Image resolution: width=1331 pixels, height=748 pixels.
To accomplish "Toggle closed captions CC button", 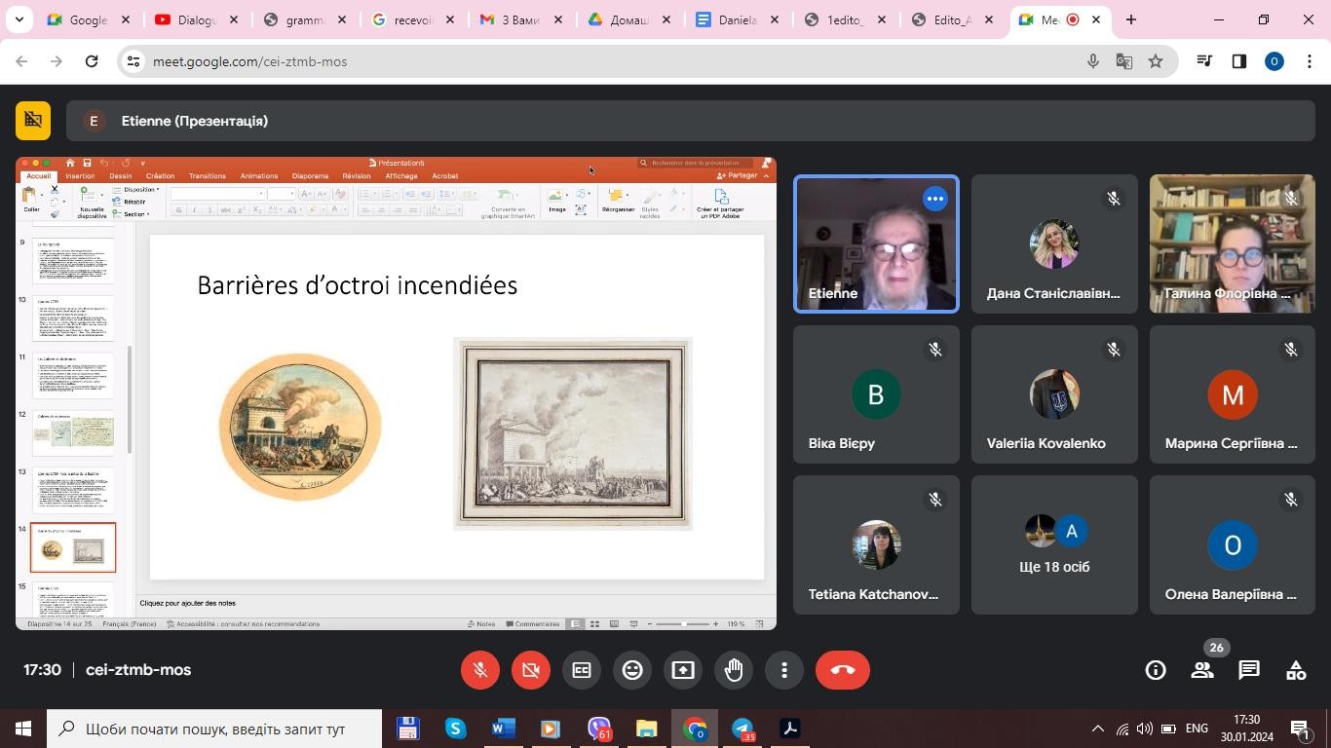I will [582, 670].
